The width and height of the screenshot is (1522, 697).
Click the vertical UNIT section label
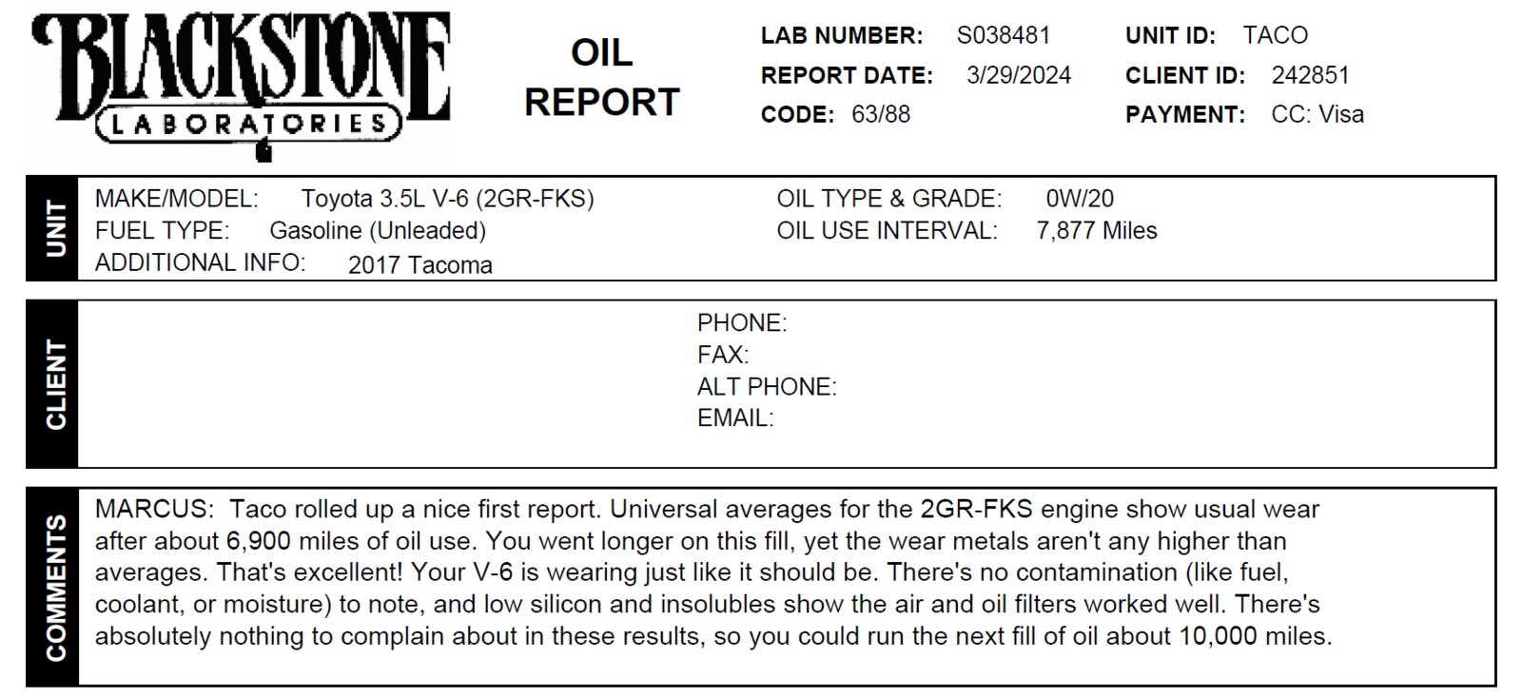pos(55,228)
